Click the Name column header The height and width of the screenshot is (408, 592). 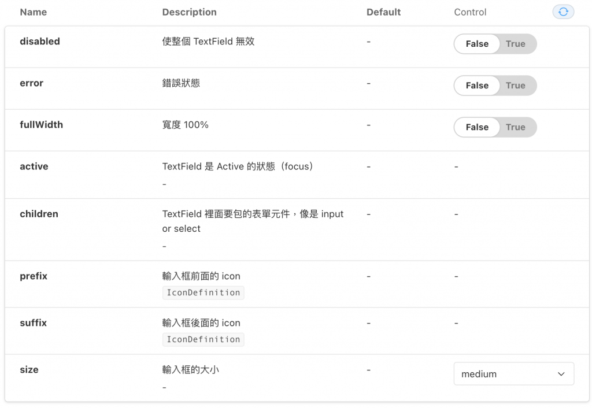[x=34, y=12]
